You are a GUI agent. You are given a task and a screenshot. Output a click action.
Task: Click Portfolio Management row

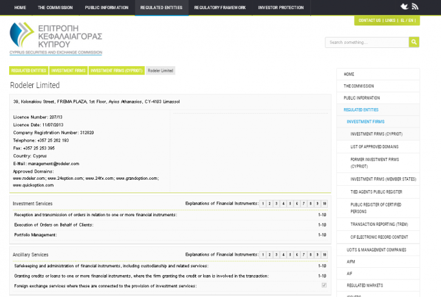point(170,234)
